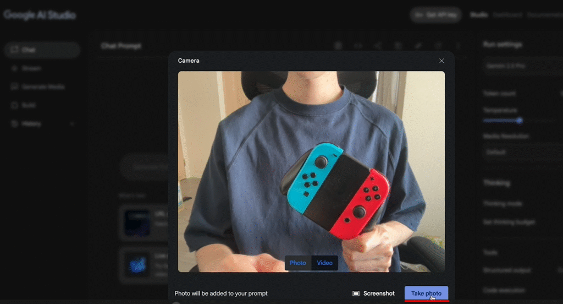The height and width of the screenshot is (304, 563).
Task: Choose the Screenshot option
Action: coord(373,293)
